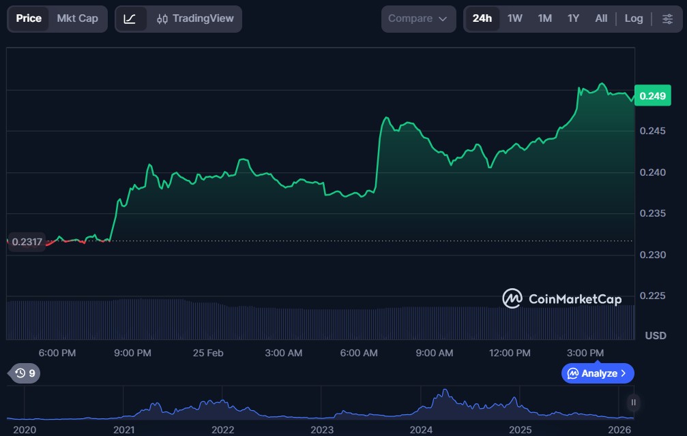Switch chart to Mkt Cap view
This screenshot has height=436, width=687.
coord(77,18)
